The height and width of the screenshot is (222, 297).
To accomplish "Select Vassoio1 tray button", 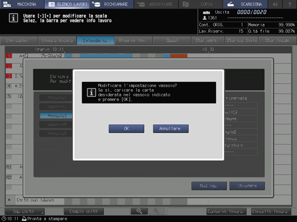I will coord(56,98).
